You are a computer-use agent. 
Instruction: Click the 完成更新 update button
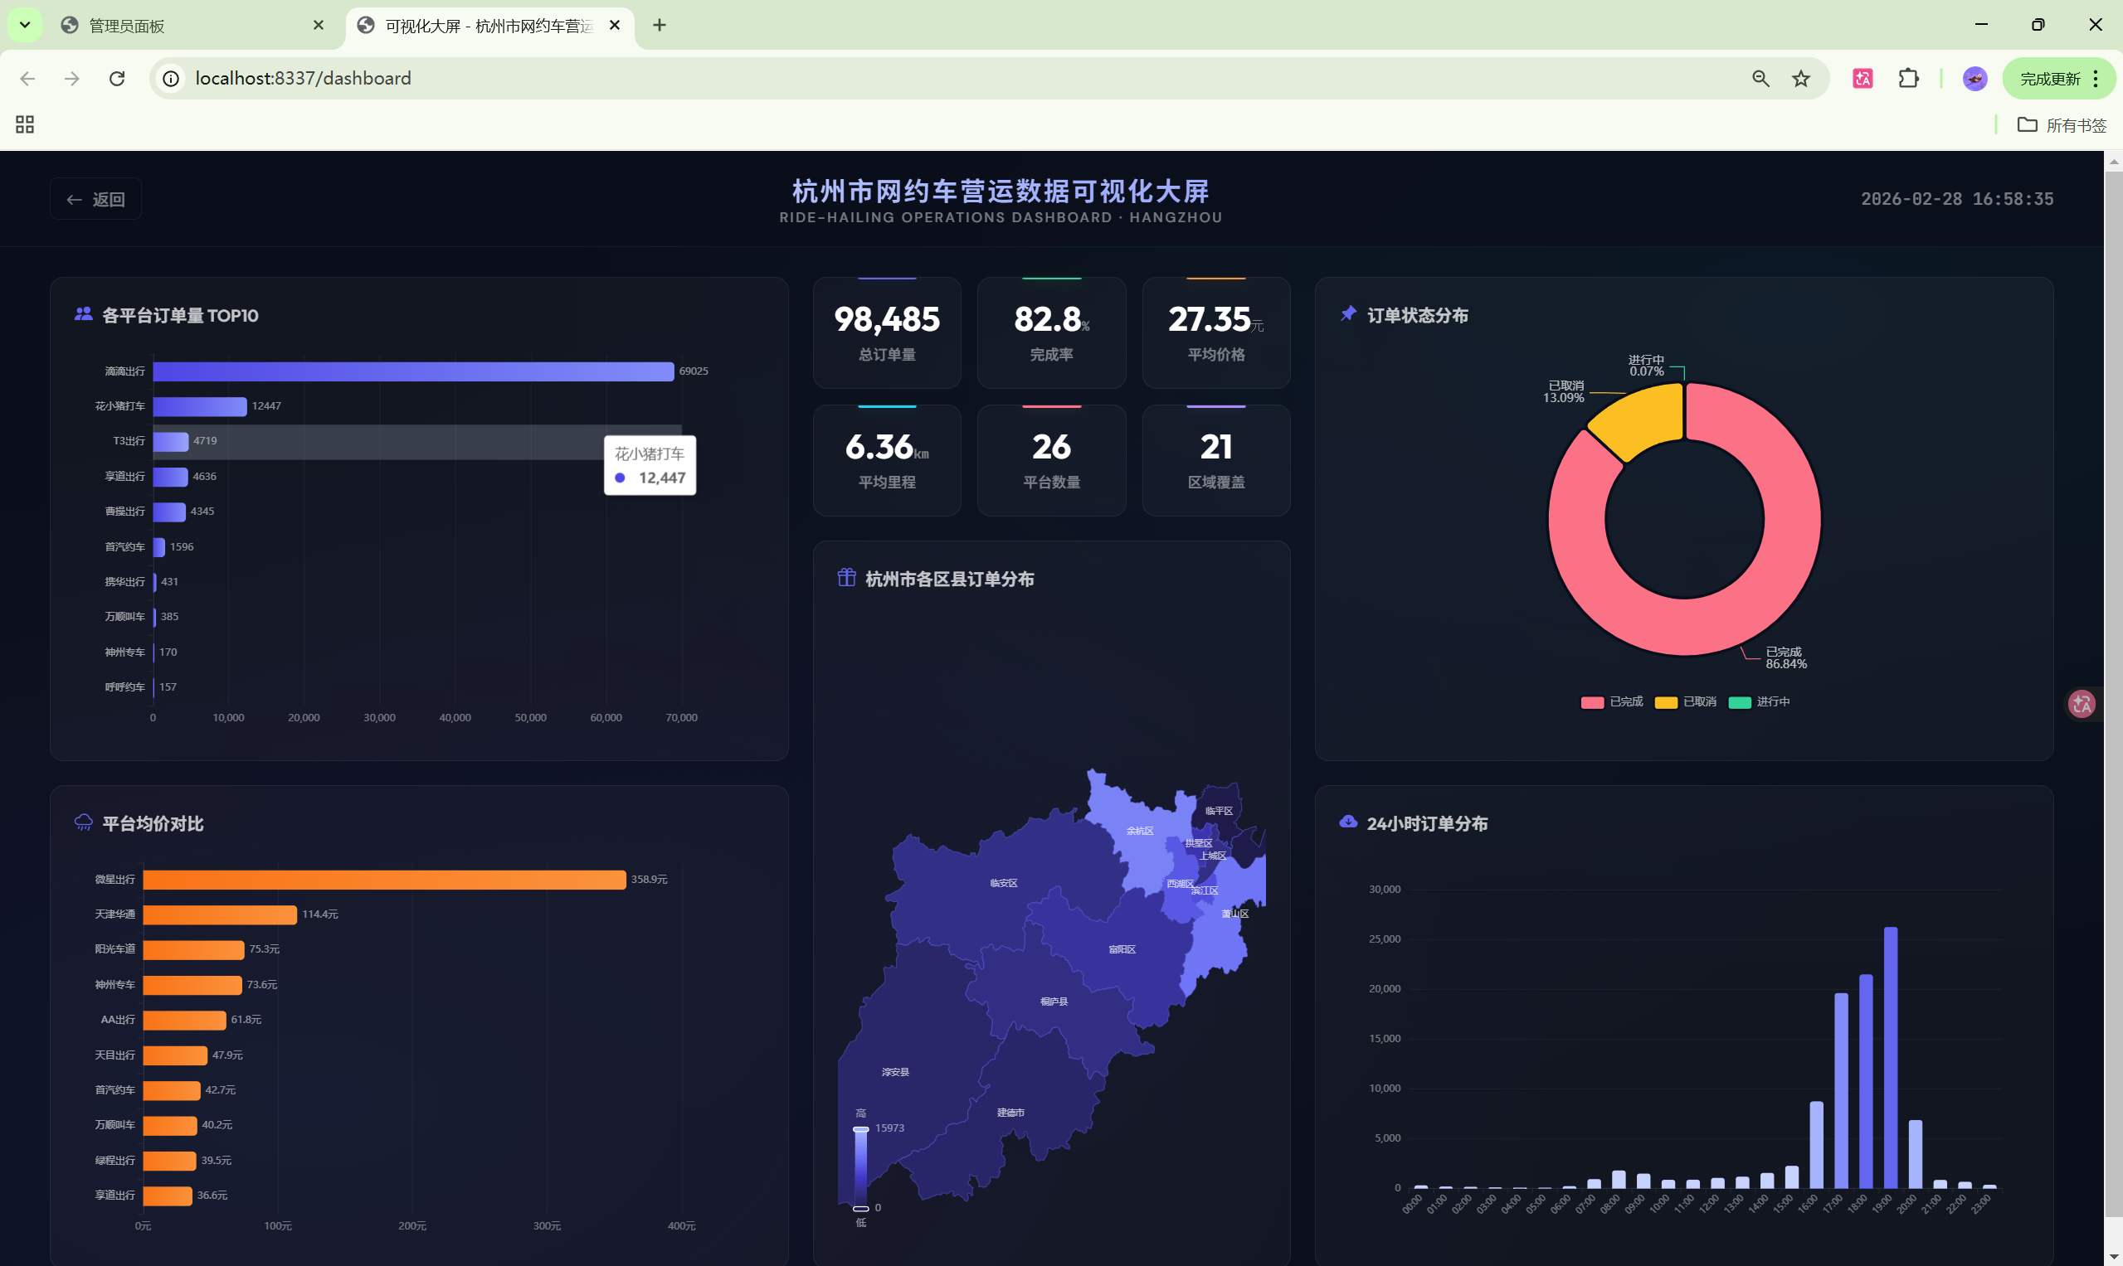2048,79
